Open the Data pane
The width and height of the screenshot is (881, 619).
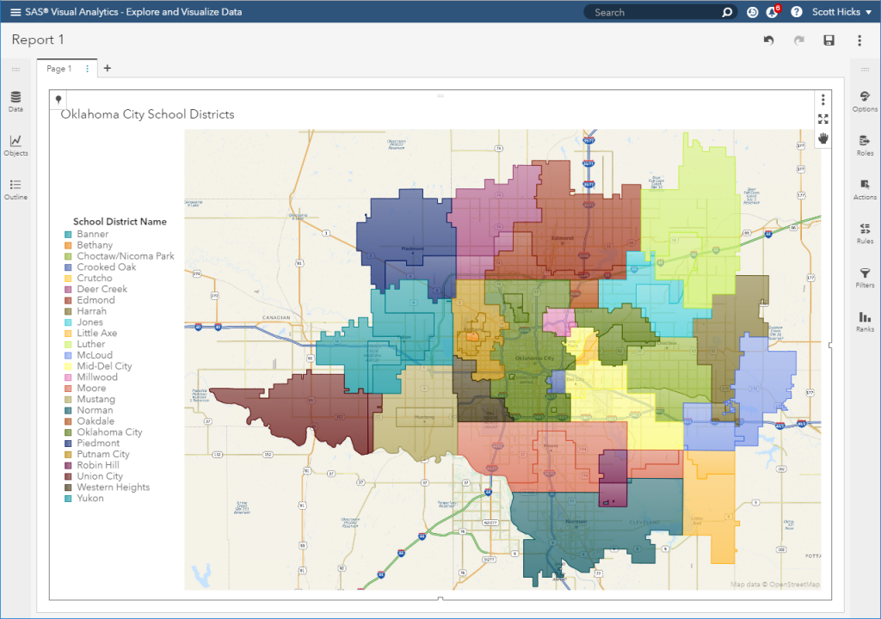pos(15,101)
